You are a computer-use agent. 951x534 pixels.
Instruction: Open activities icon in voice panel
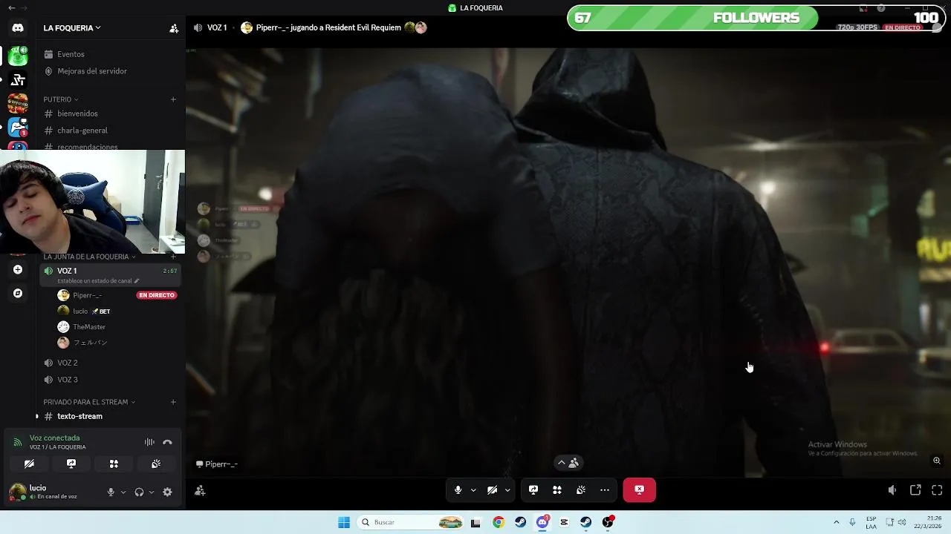tap(114, 464)
